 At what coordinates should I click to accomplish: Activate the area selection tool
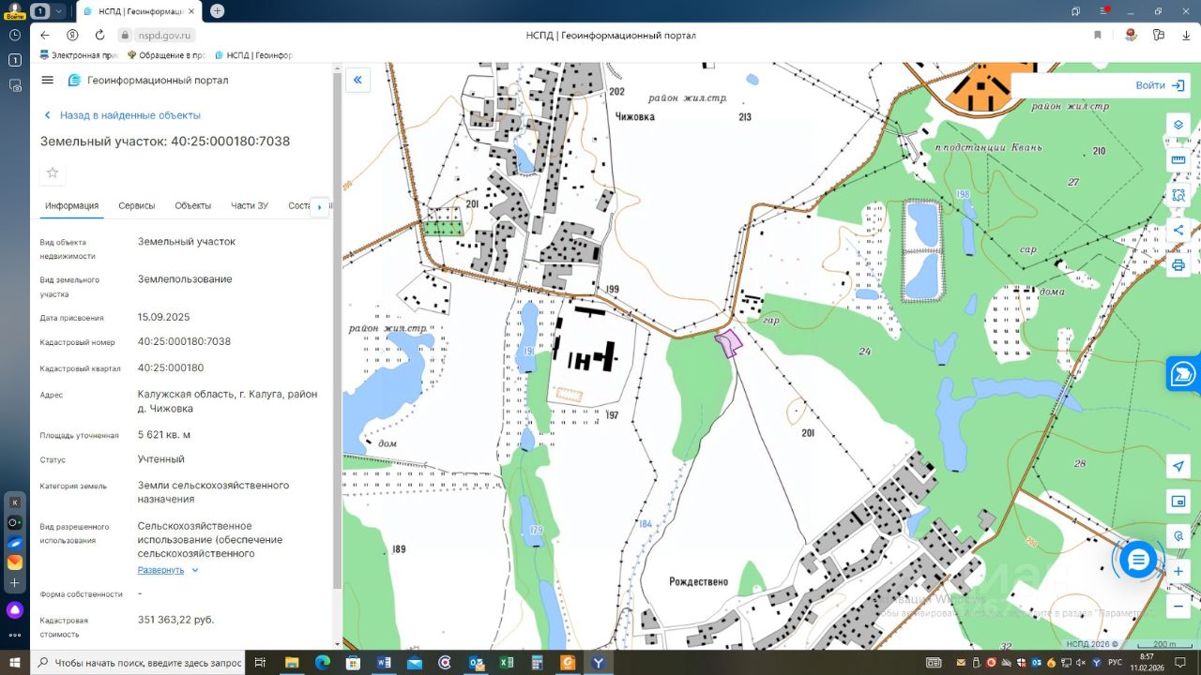point(1178,195)
